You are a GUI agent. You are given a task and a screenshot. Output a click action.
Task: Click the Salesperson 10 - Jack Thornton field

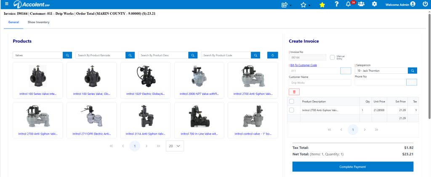[381, 71]
